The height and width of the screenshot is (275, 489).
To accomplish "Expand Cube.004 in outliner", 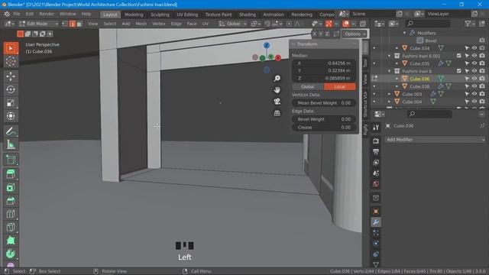I will click(x=389, y=102).
